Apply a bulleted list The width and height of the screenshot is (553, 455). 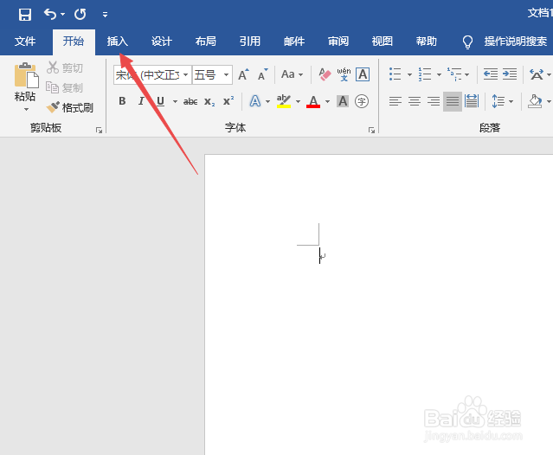click(395, 74)
